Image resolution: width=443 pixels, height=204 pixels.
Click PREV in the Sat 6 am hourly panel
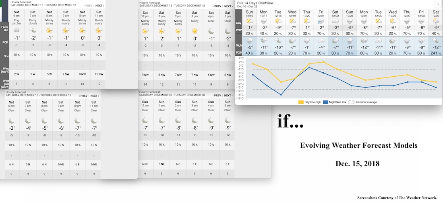[88, 6]
